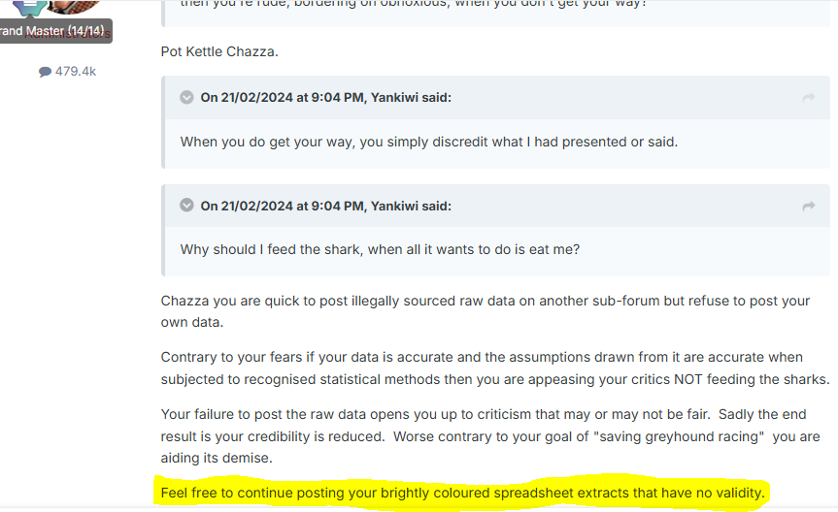Click the paragraph starting 'Your failure to post'
838x512 pixels.
(x=490, y=435)
